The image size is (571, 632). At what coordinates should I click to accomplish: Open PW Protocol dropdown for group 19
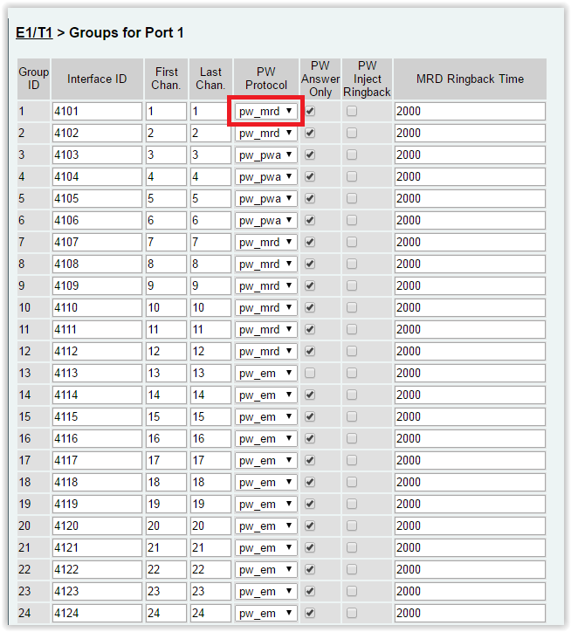click(x=265, y=505)
